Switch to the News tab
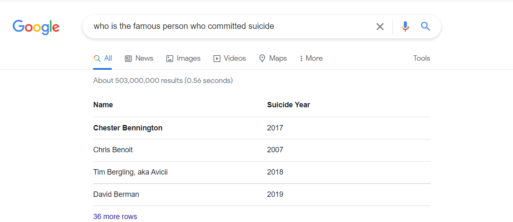513x222 pixels. [x=139, y=59]
